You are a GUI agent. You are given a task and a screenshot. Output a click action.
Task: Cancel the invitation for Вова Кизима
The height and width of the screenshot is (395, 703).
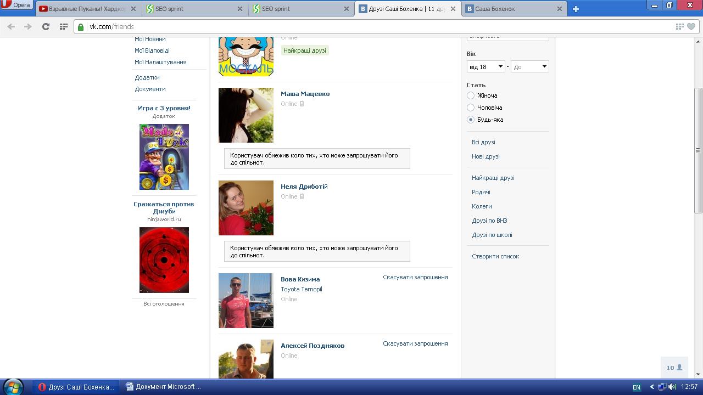click(x=415, y=277)
